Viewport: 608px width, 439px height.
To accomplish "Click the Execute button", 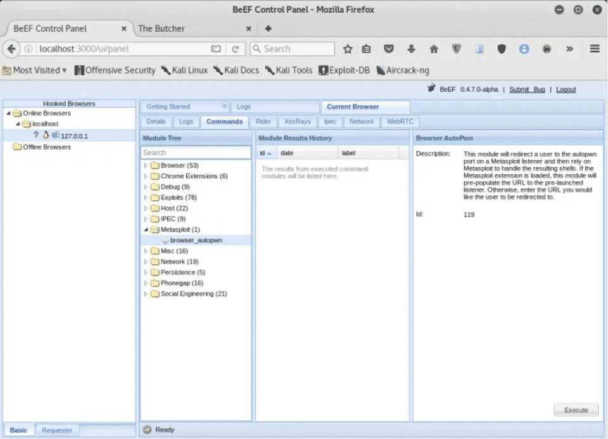I will coord(576,410).
